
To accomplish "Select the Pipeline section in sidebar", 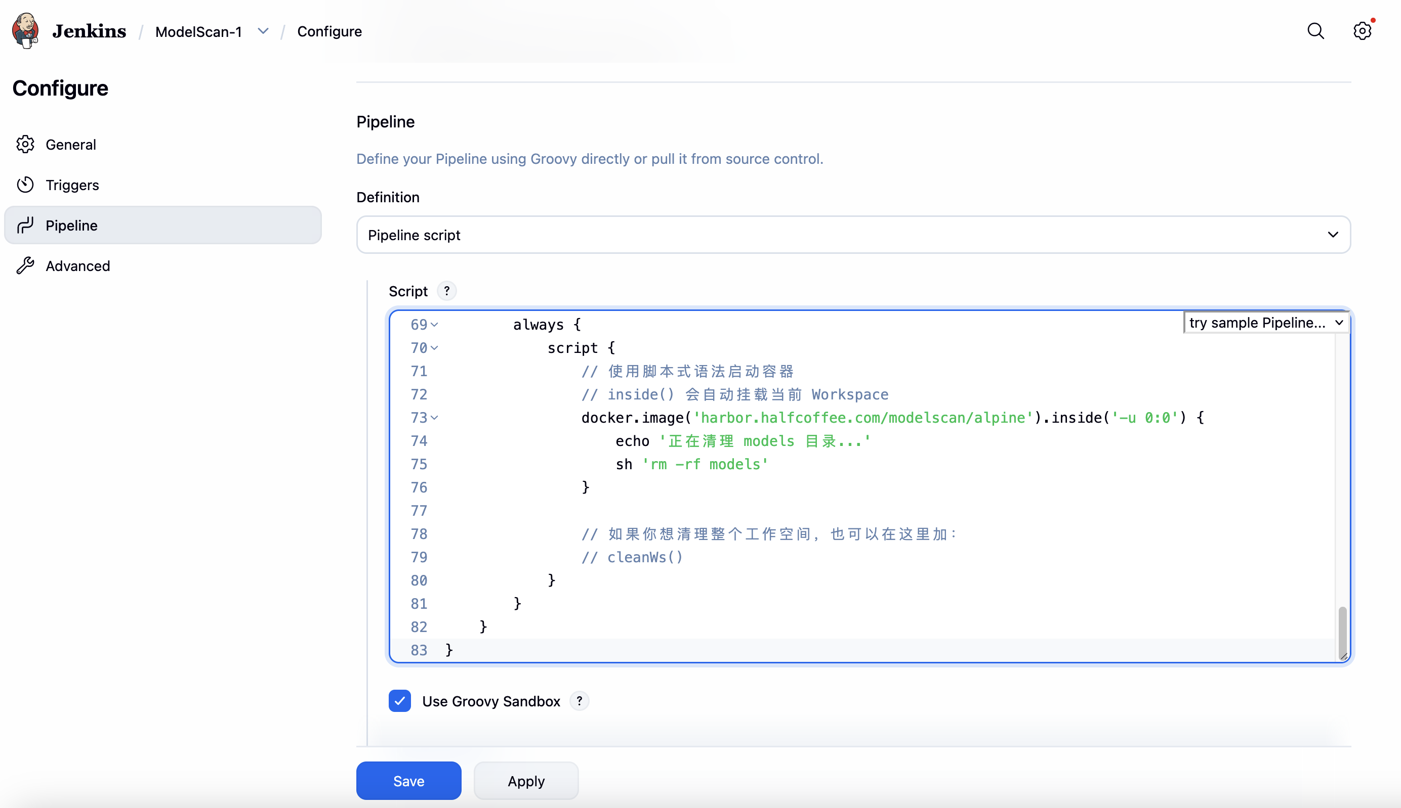I will pos(163,226).
